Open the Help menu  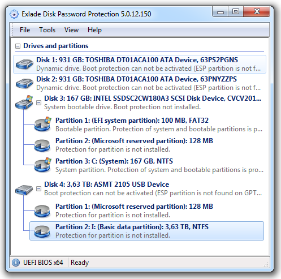[94, 30]
